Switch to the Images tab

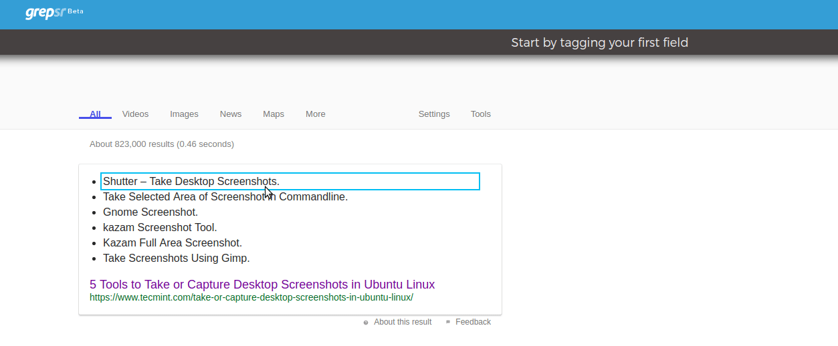click(184, 114)
